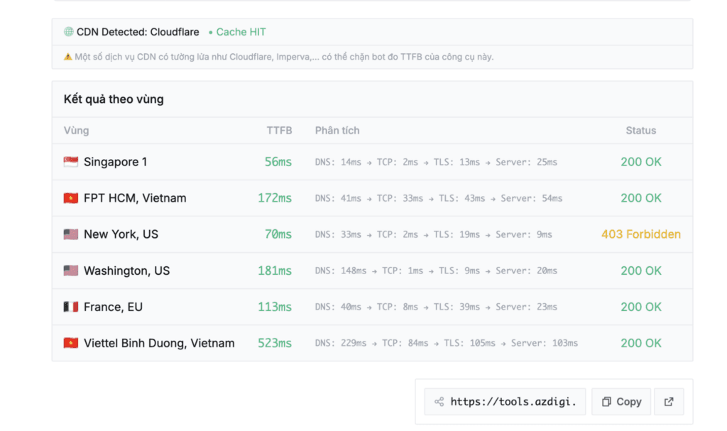
Task: Click the TTFB column header
Action: (x=279, y=131)
